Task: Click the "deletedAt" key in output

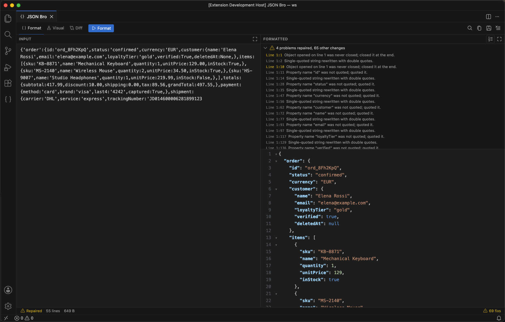Action: pyautogui.click(x=309, y=224)
